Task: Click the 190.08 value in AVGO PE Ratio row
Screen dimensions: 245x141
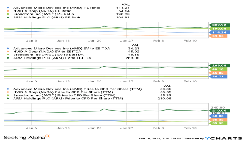Action: click(123, 14)
